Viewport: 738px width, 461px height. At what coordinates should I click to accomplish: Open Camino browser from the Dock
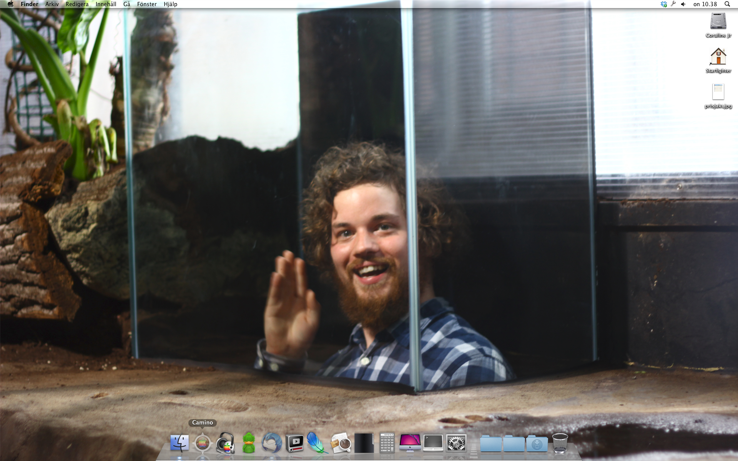(203, 443)
